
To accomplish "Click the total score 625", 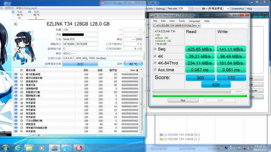I will click(216, 84).
